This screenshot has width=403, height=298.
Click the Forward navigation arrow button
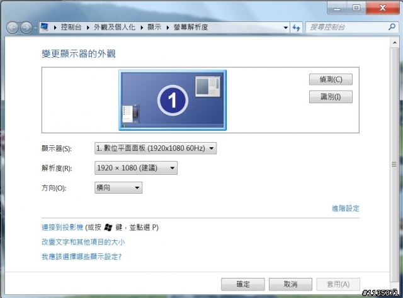click(x=26, y=28)
